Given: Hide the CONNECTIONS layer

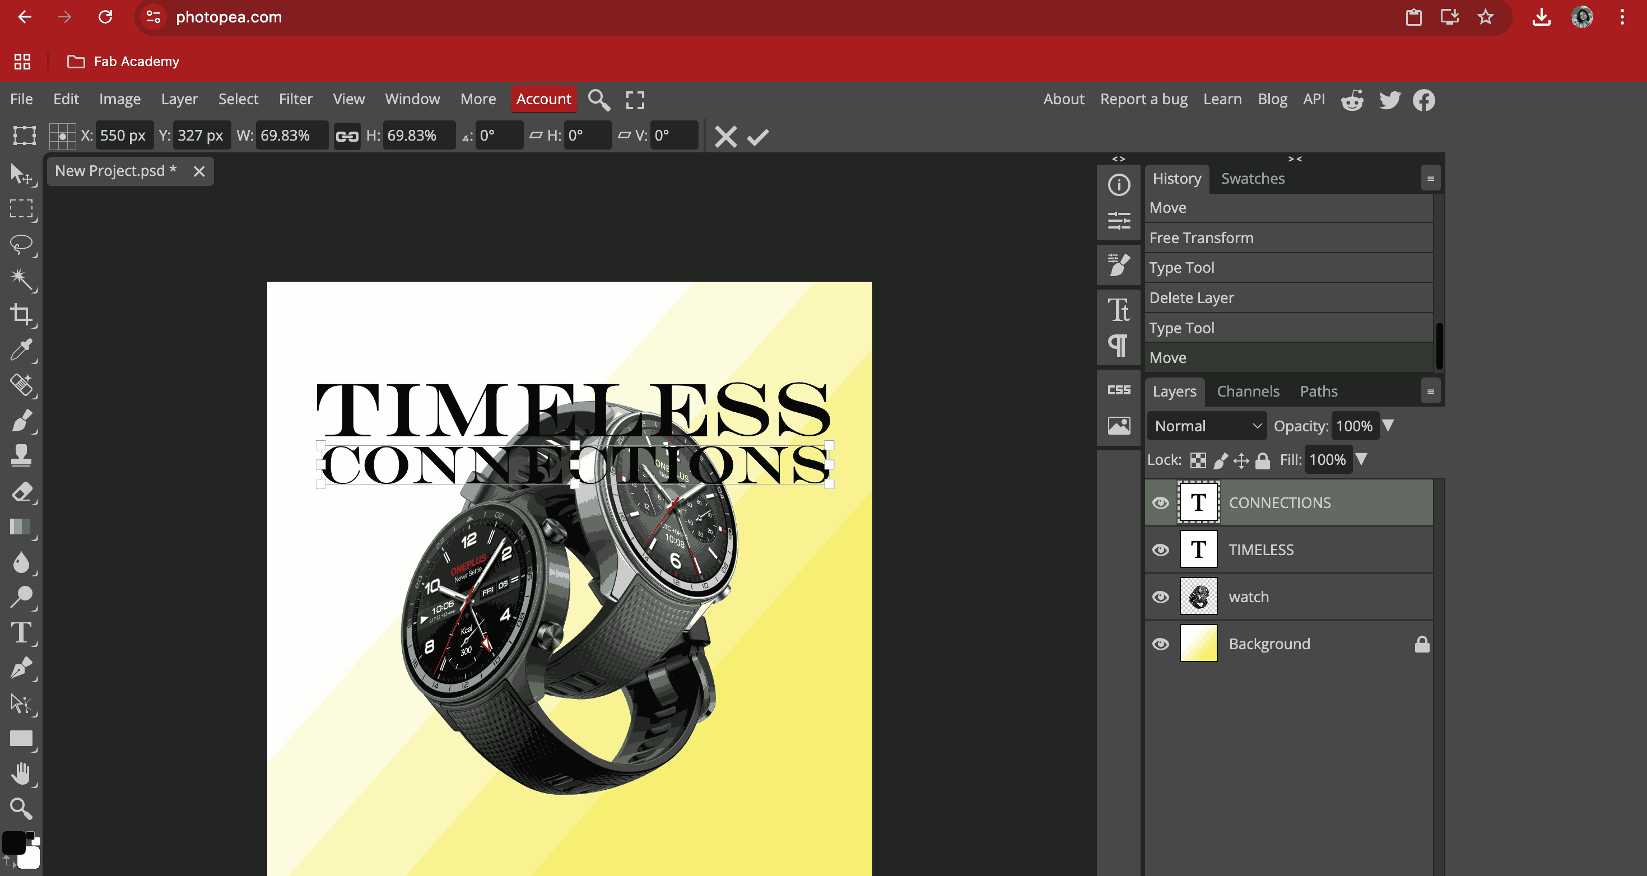Looking at the screenshot, I should [1160, 503].
